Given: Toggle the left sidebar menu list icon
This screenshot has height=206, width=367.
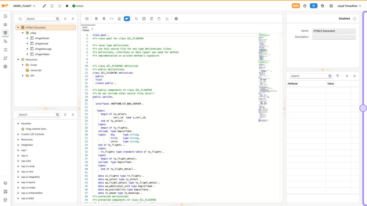Looking at the screenshot, I should [5, 16].
